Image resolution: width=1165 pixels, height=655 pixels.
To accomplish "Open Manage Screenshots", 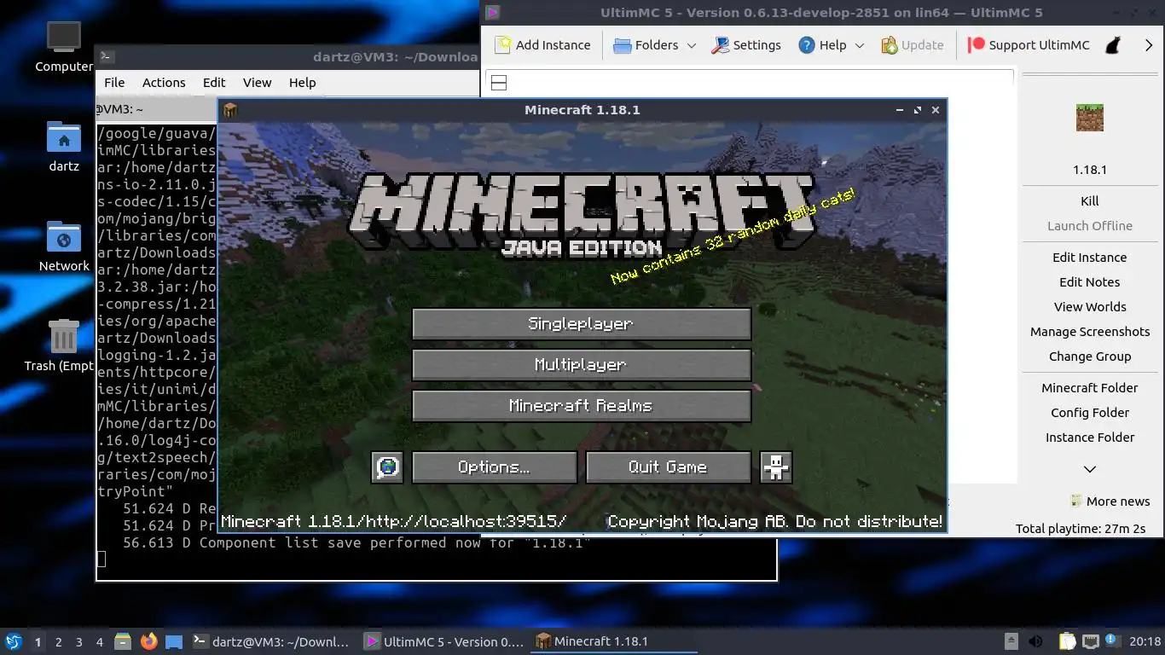I will [x=1090, y=332].
